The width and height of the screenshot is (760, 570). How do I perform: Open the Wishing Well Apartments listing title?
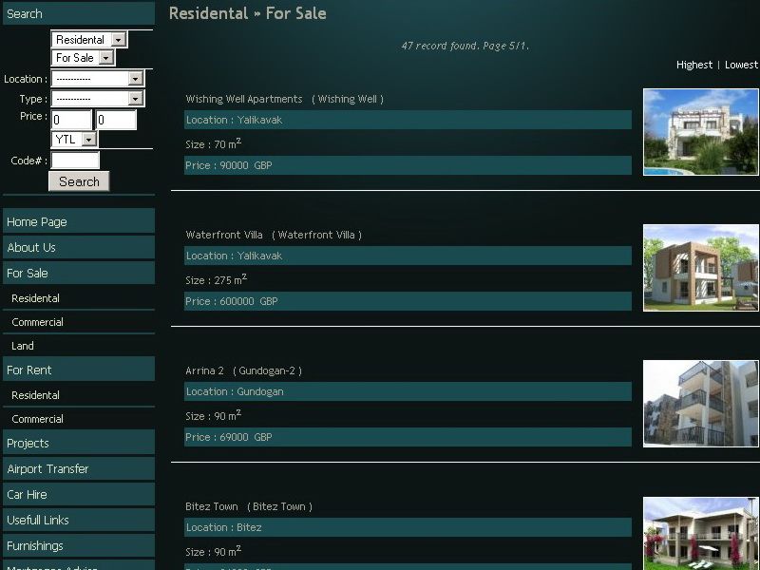(x=284, y=99)
